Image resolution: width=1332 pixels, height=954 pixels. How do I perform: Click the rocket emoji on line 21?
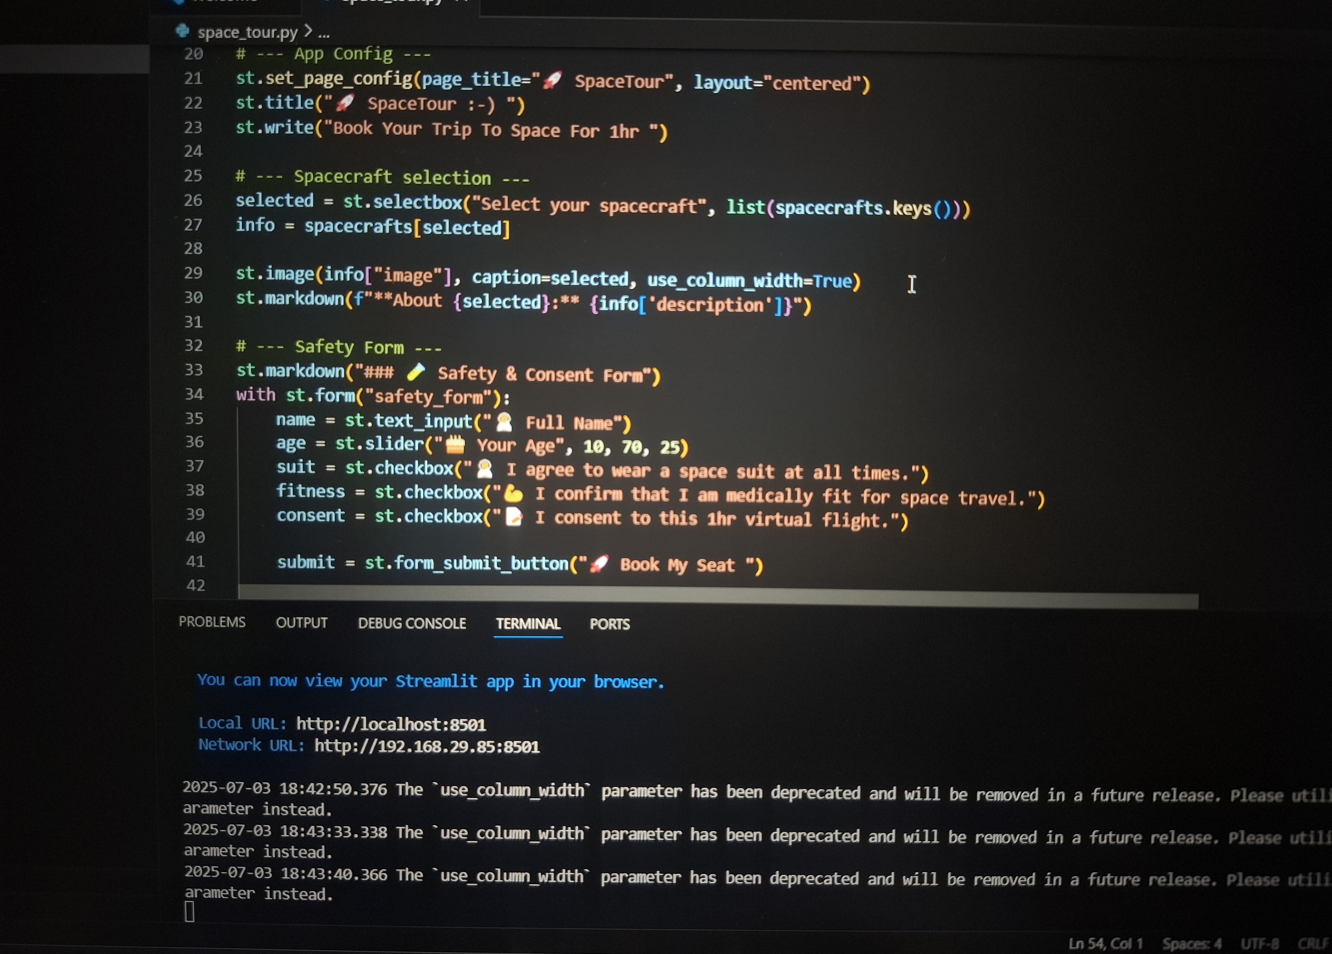[x=552, y=80]
